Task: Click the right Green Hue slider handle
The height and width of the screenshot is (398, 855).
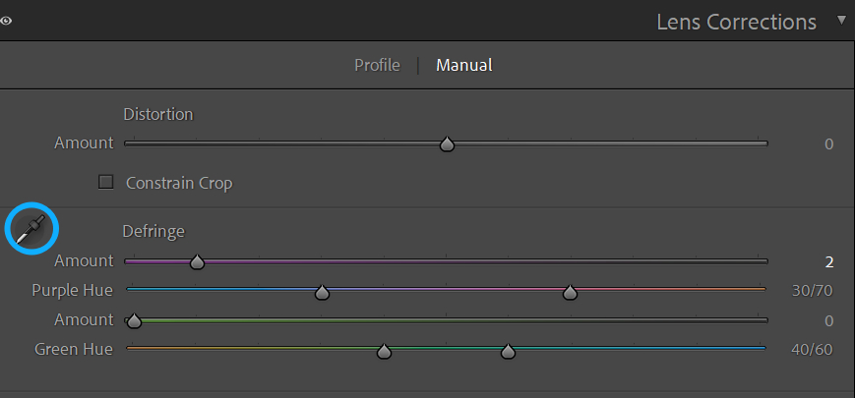Action: (x=509, y=352)
